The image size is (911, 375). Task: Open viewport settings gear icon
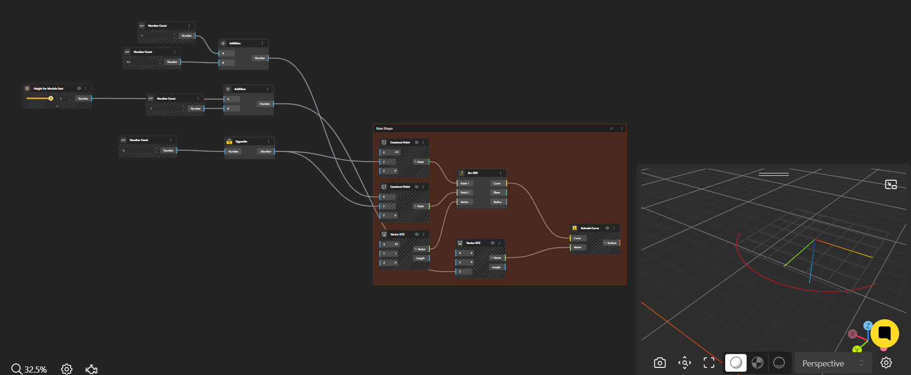[886, 363]
